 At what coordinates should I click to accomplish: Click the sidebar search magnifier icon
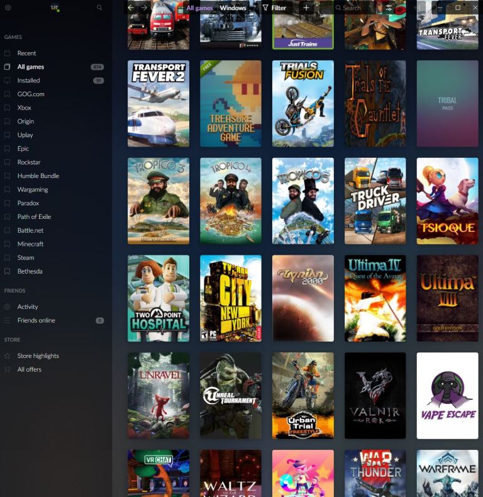point(99,8)
